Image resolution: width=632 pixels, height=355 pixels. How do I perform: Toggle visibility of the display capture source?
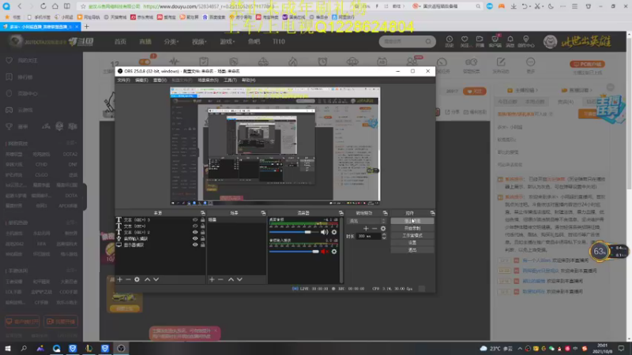click(x=195, y=245)
